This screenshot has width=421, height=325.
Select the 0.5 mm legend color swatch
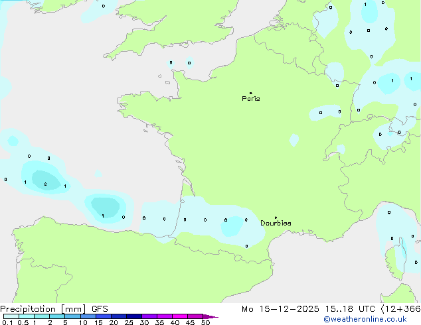[27, 316]
